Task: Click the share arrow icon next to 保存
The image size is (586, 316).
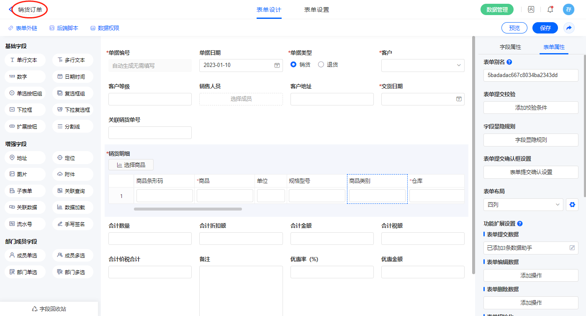Action: tap(569, 28)
